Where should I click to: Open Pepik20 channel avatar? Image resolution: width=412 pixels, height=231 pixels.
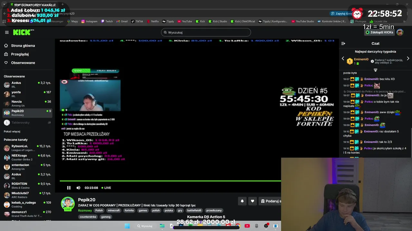(x=68, y=203)
